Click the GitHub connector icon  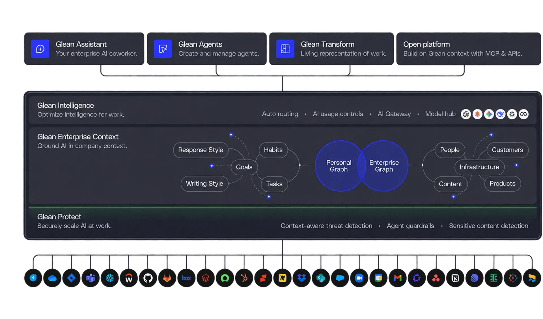click(x=148, y=278)
